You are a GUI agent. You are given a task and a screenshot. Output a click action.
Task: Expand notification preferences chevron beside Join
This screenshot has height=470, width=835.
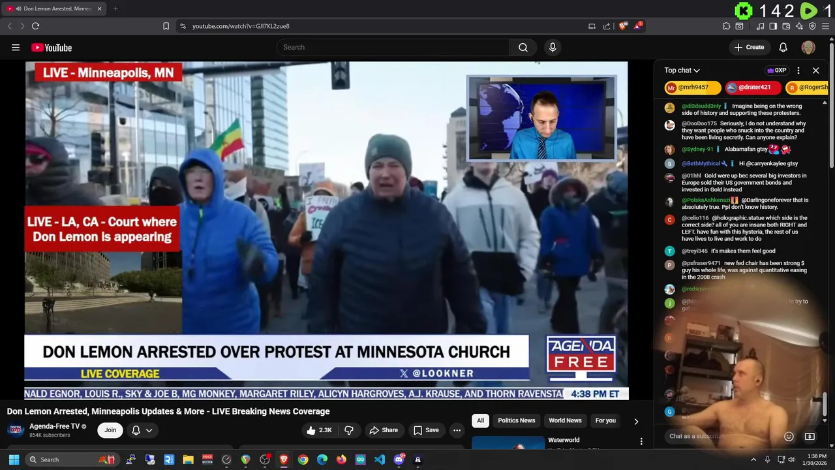click(149, 430)
